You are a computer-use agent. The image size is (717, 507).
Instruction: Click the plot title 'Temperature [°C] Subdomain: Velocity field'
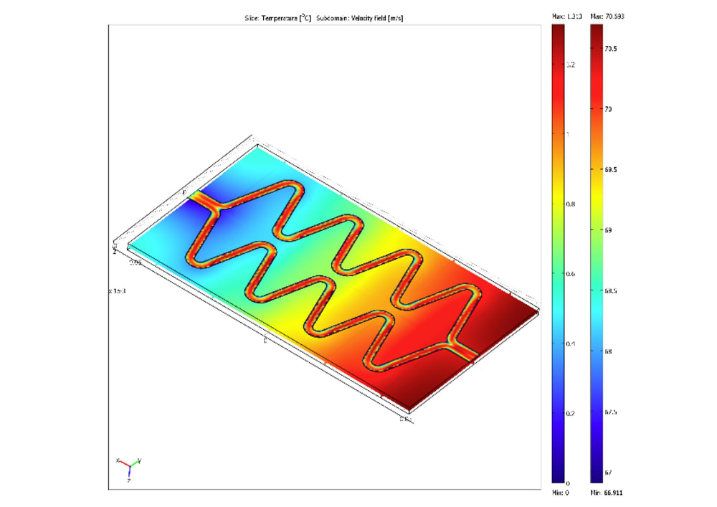pos(324,19)
